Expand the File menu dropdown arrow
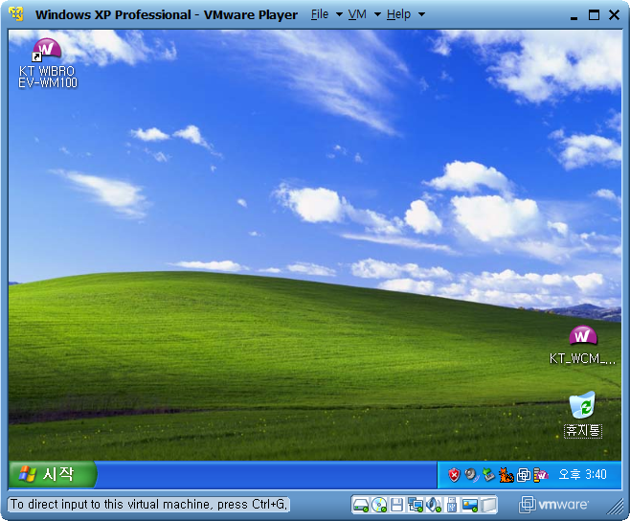Viewport: 630px width, 521px height. (339, 14)
